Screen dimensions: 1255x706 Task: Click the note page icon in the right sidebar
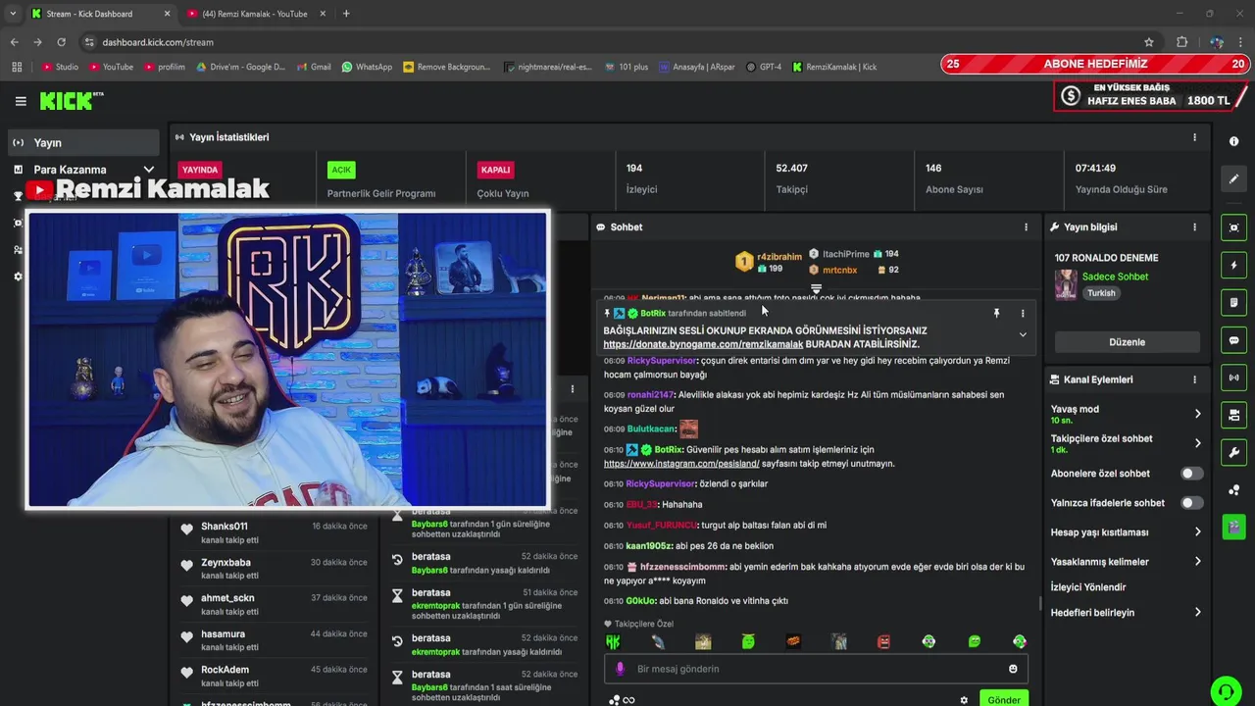pos(1233,303)
